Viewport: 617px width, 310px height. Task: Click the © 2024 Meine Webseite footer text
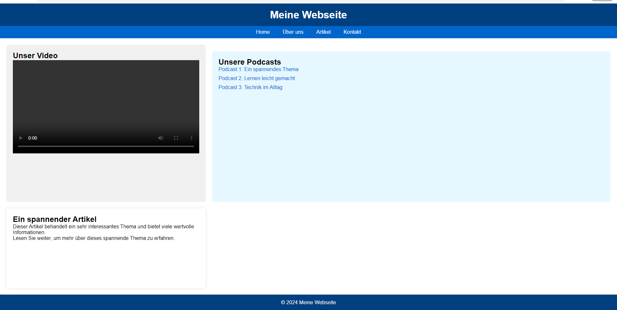point(308,303)
